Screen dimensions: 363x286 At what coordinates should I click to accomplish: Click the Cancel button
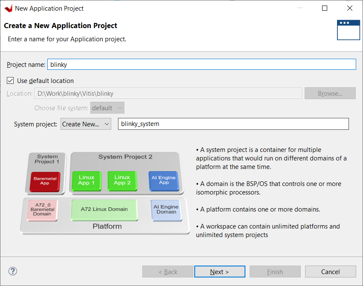[330, 272]
